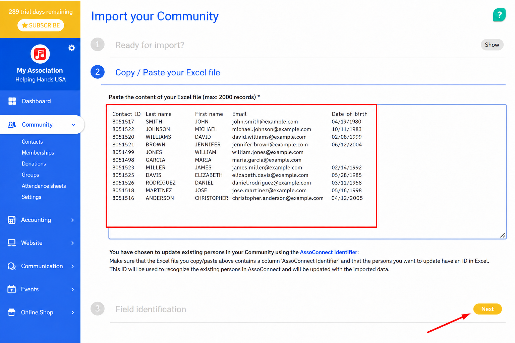Open the Memberships submenu item
The width and height of the screenshot is (515, 343).
[x=38, y=153]
